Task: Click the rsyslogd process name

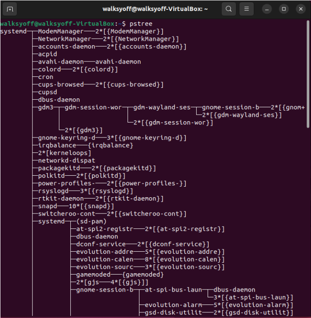Action: (x=53, y=191)
